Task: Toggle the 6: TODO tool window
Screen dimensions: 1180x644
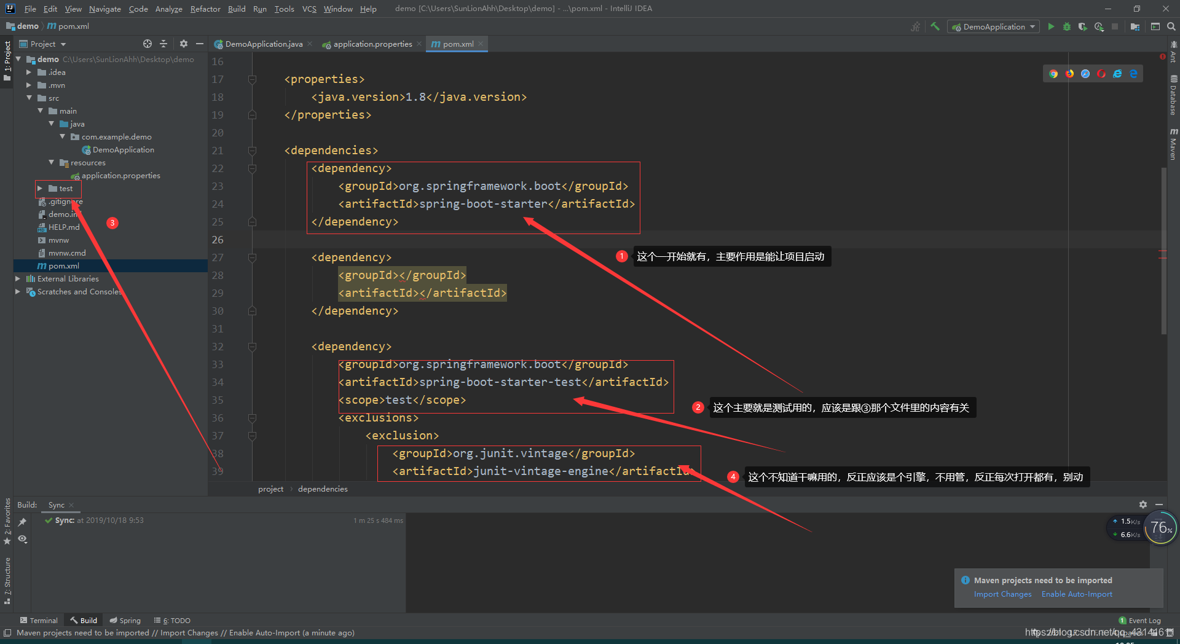Action: pyautogui.click(x=172, y=621)
